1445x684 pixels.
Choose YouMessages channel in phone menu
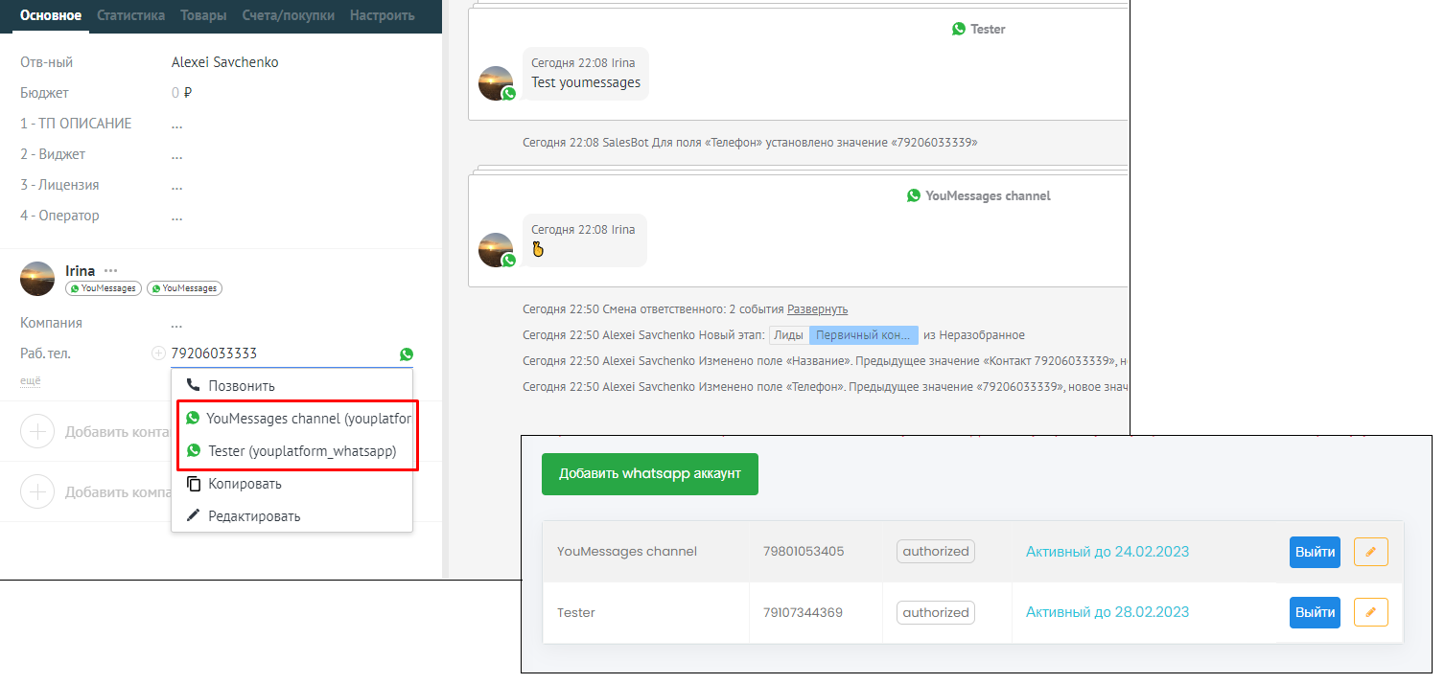click(299, 419)
